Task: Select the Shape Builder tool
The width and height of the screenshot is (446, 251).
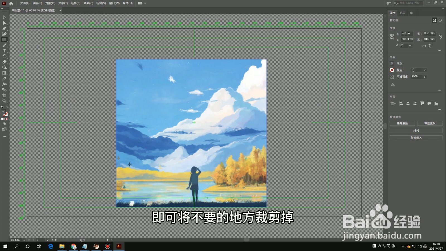Action: click(x=4, y=67)
